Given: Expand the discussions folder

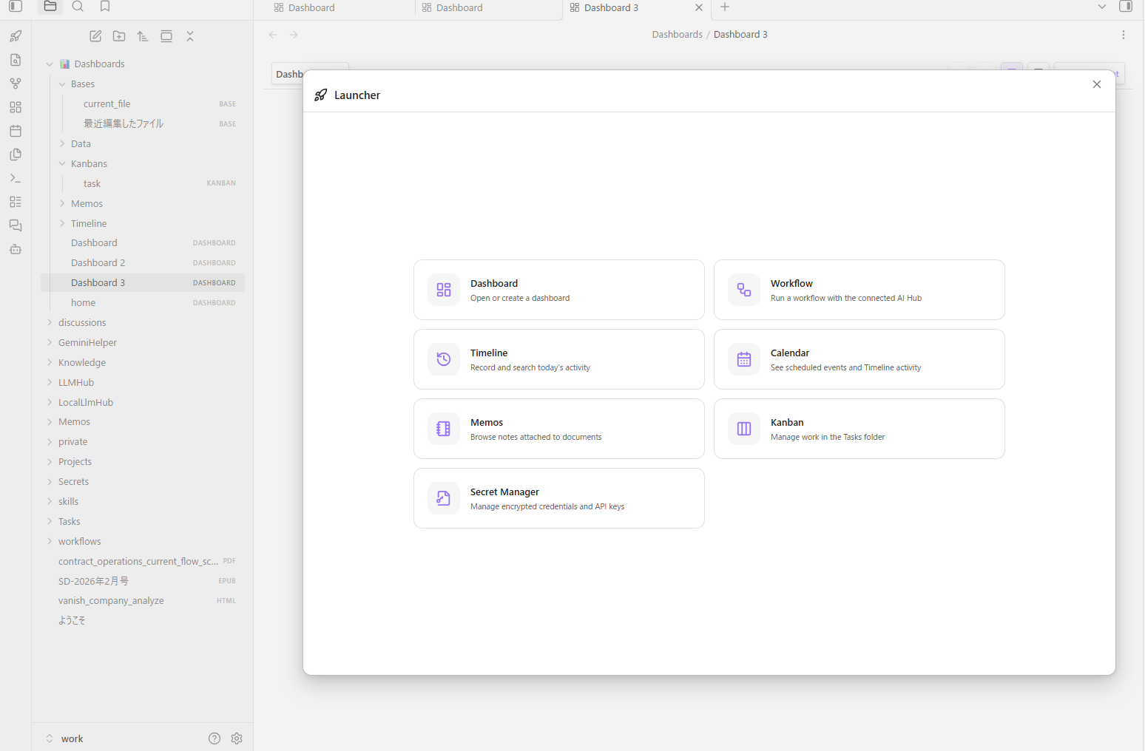Looking at the screenshot, I should (50, 322).
